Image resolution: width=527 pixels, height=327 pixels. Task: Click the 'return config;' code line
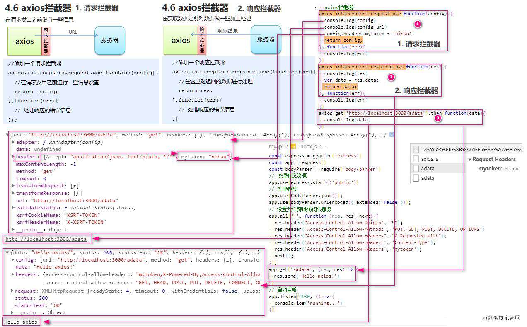(x=343, y=40)
